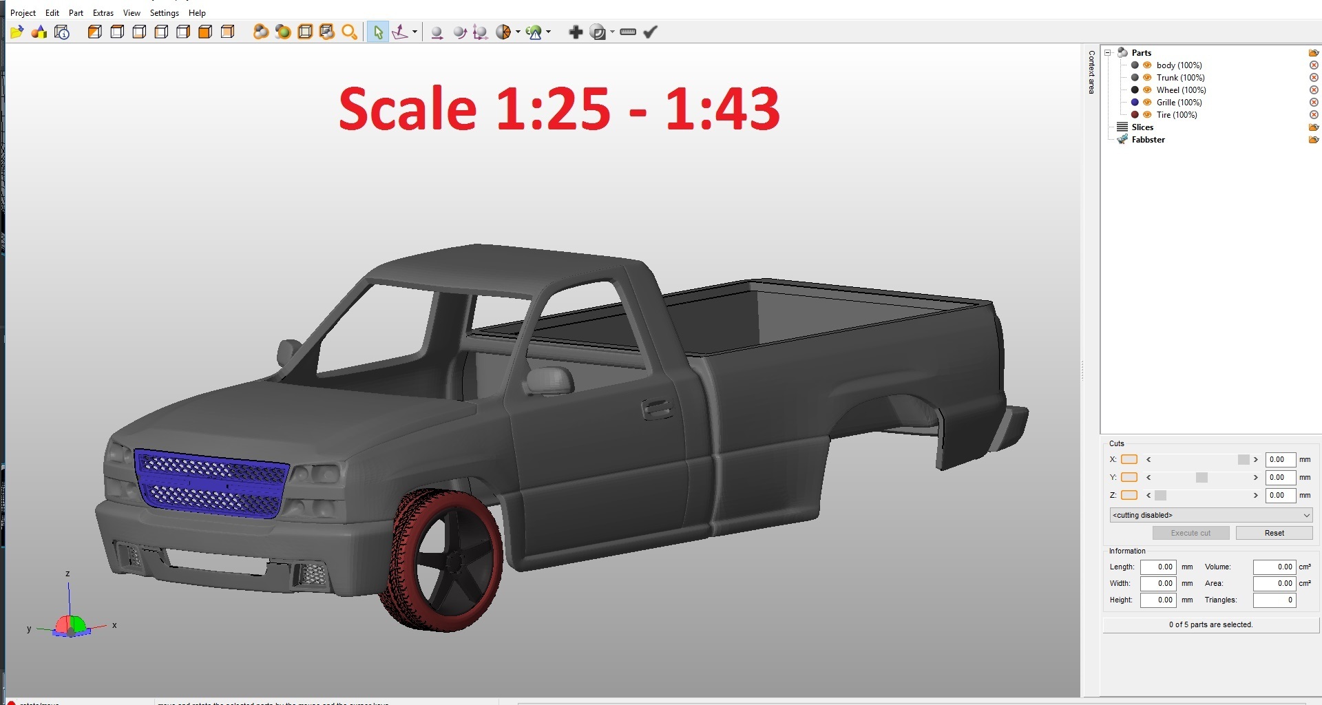Click the plus add icon
The height and width of the screenshot is (705, 1322).
[576, 32]
